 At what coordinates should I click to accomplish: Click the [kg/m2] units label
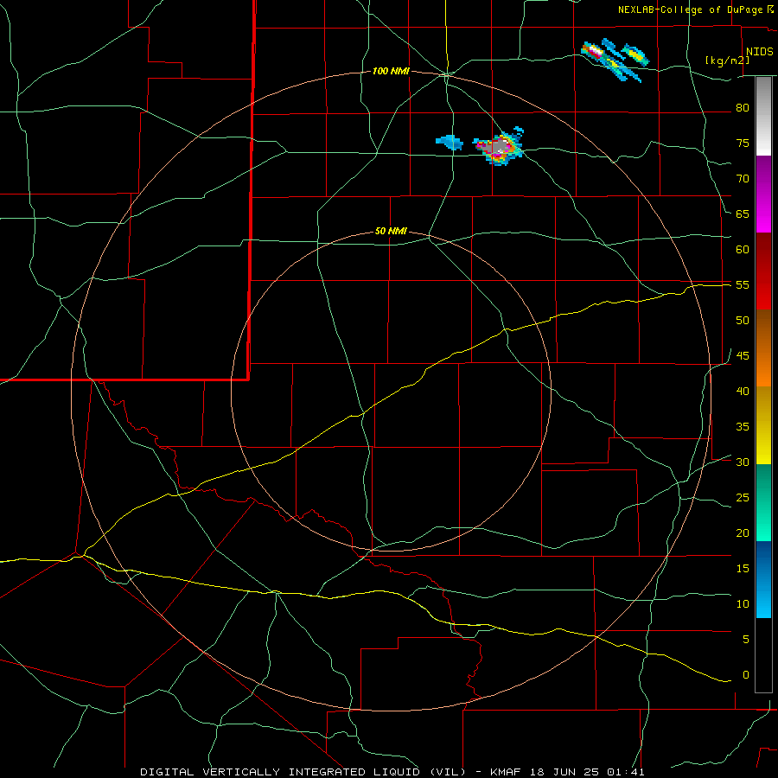pos(727,61)
